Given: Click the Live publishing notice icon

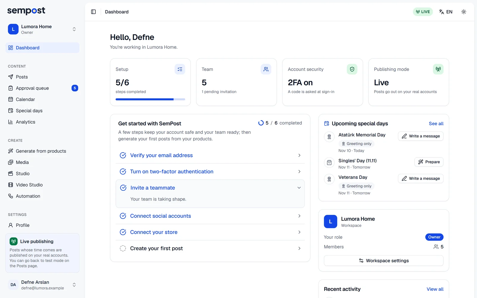Looking at the screenshot, I should pos(13,241).
